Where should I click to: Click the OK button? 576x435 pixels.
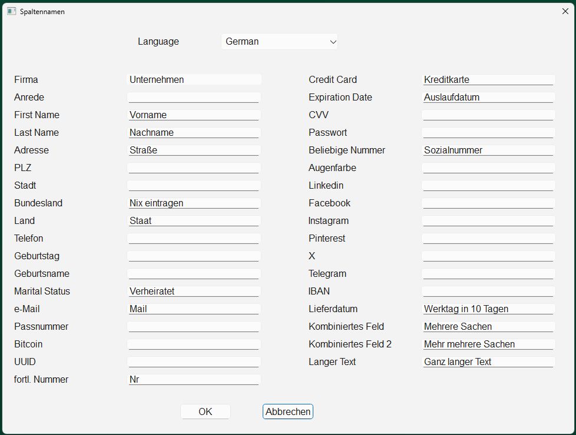(x=206, y=411)
